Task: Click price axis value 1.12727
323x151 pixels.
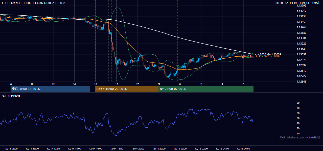Action: tap(302, 76)
